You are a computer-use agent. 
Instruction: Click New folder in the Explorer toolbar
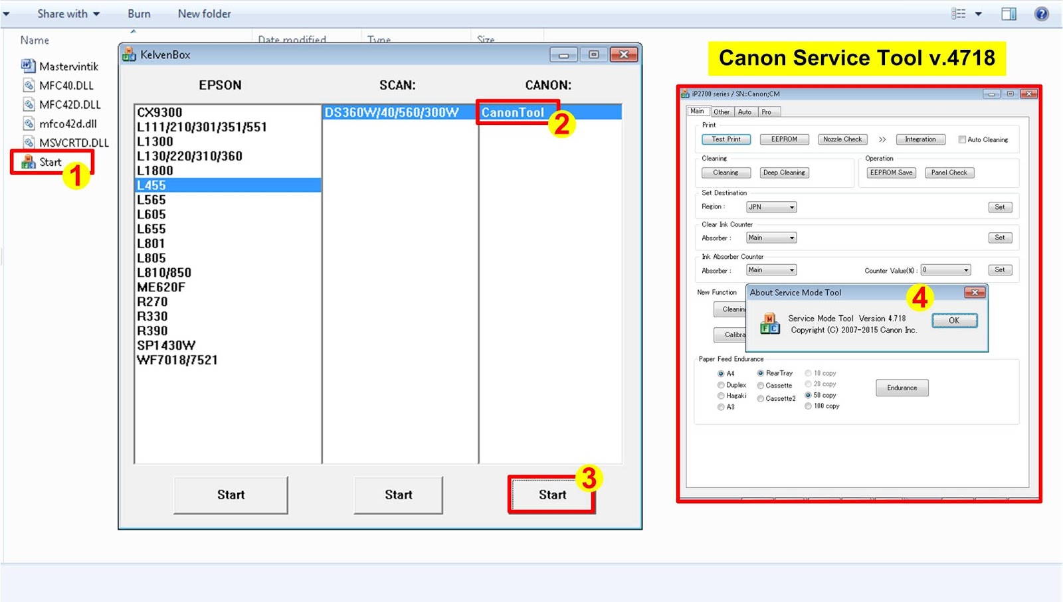(204, 13)
